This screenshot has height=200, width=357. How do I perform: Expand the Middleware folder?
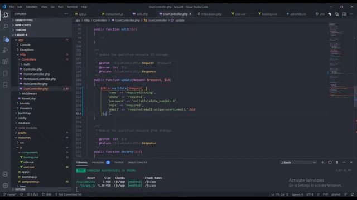(29, 94)
